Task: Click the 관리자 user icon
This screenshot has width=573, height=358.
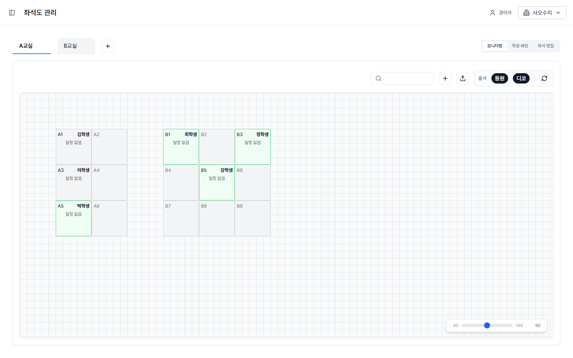Action: (493, 13)
